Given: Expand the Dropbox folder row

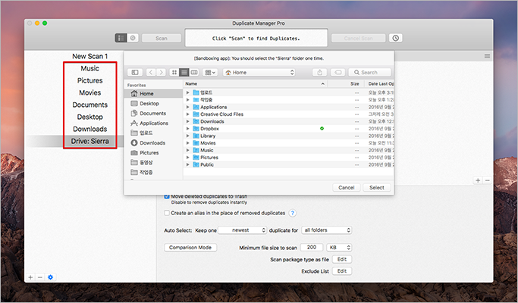Looking at the screenshot, I should coord(187,129).
